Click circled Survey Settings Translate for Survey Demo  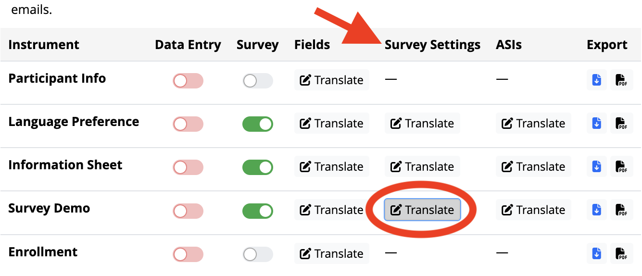point(422,210)
